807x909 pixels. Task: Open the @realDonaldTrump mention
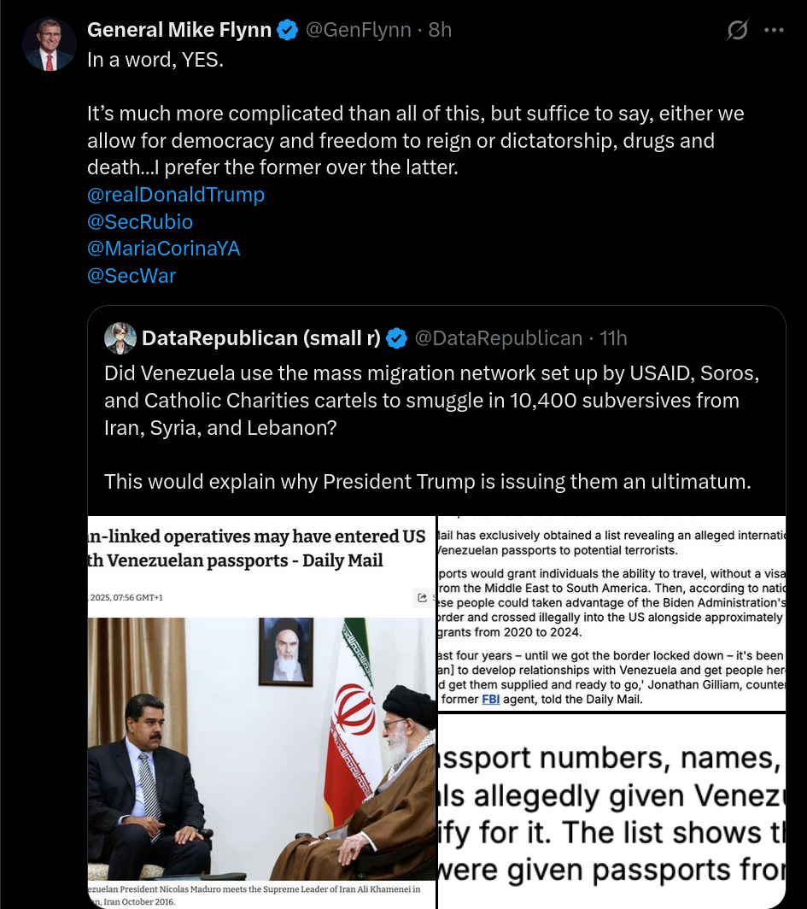click(x=176, y=194)
